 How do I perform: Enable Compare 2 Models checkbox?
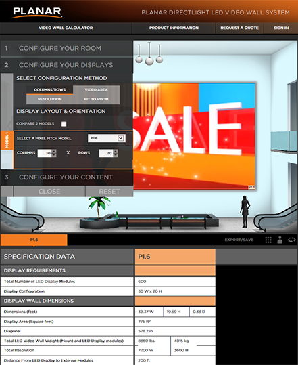[x=64, y=124]
